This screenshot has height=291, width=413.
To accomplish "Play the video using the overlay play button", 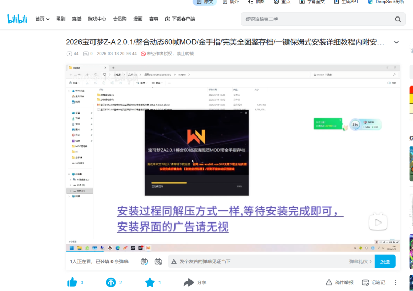I will 378,222.
